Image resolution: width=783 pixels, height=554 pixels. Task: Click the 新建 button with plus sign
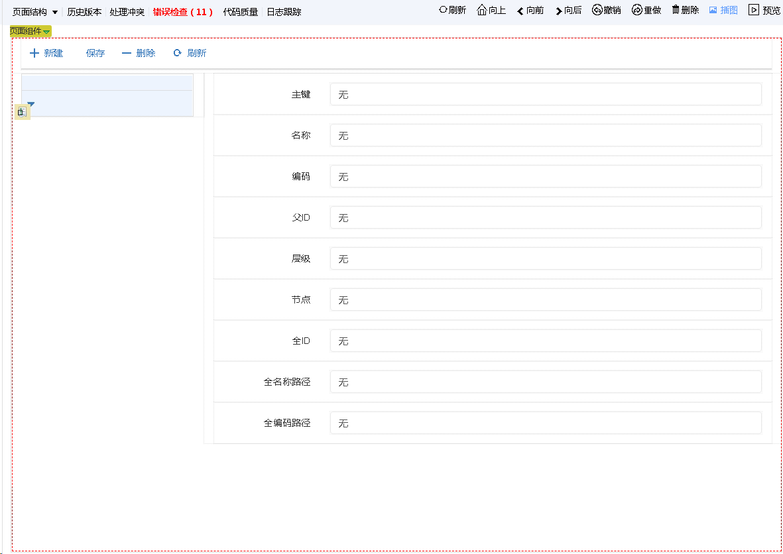pyautogui.click(x=46, y=53)
